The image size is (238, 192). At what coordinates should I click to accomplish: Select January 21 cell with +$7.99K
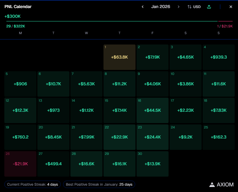(86, 137)
